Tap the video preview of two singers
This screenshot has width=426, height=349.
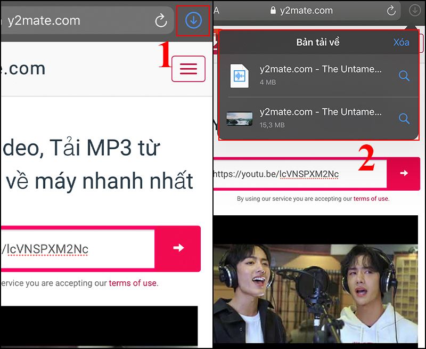pyautogui.click(x=316, y=294)
